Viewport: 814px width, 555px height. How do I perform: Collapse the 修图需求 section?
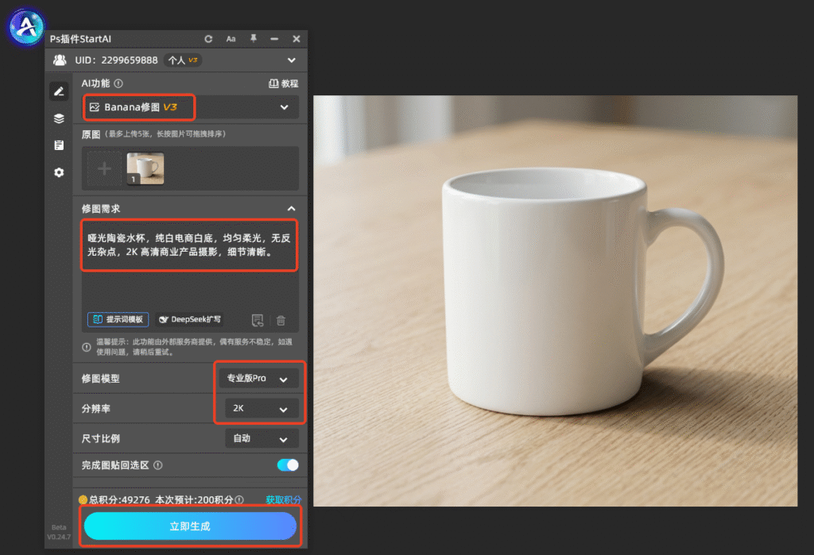click(x=291, y=209)
